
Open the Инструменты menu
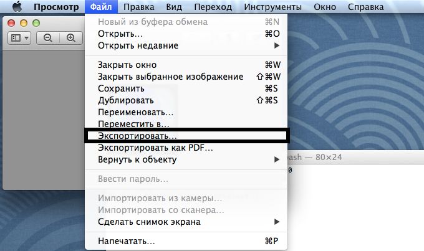(272, 7)
